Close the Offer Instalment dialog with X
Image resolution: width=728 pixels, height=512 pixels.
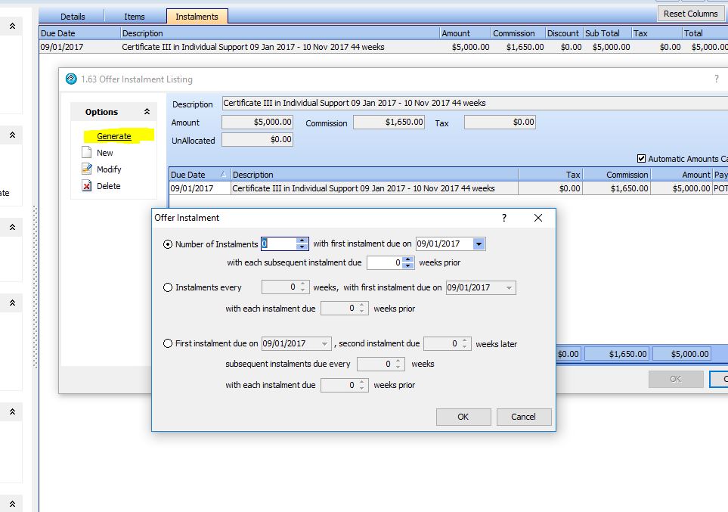pos(538,218)
